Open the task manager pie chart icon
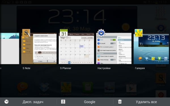This screenshot has height=106, width=170. click(7, 102)
